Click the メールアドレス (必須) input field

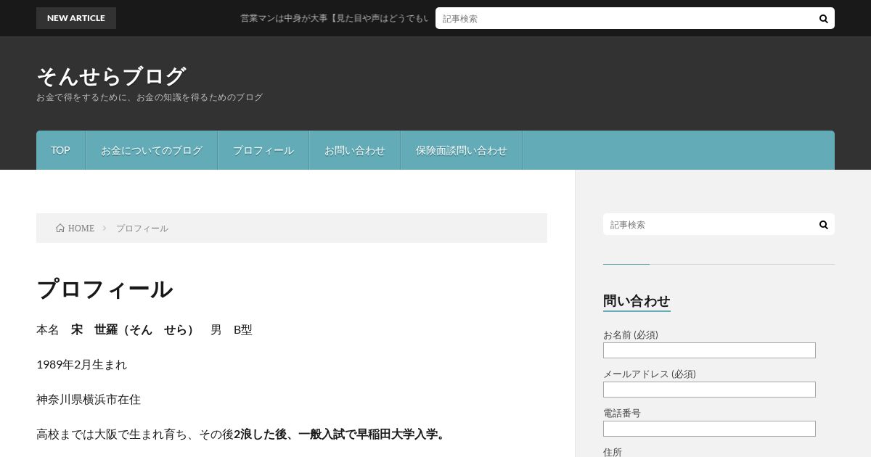tap(709, 390)
